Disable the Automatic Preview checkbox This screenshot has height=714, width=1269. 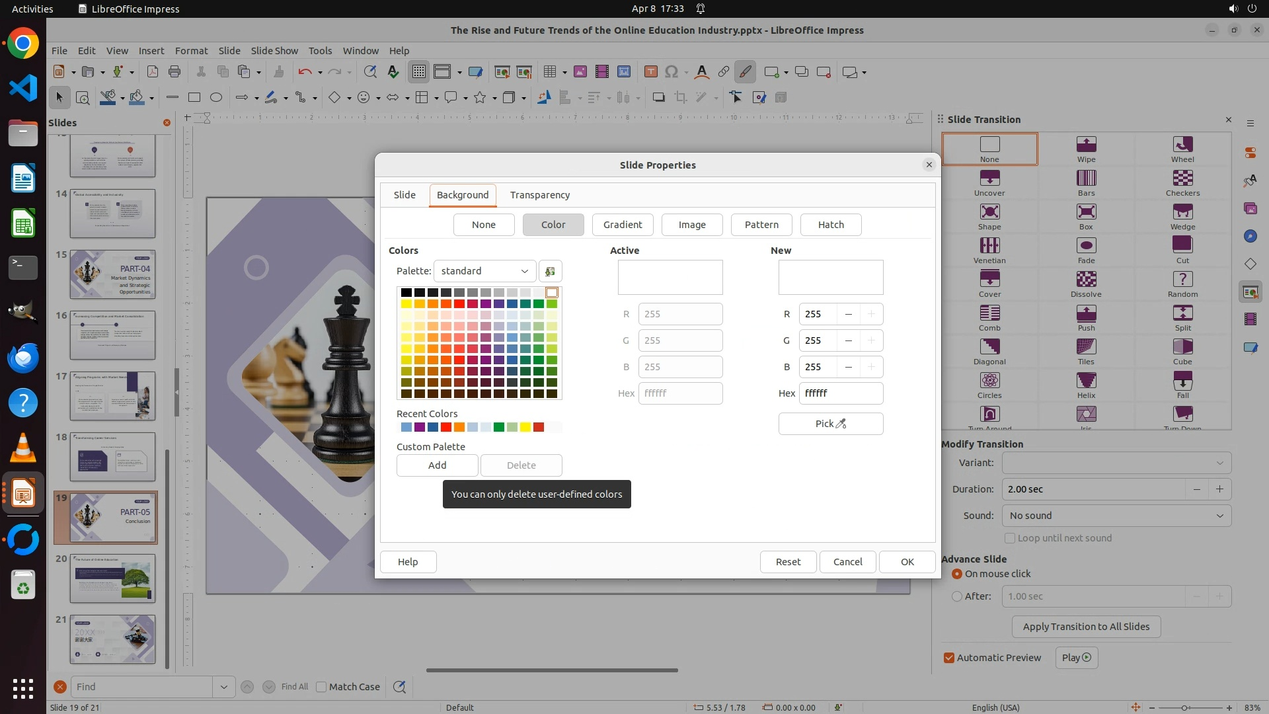(949, 658)
